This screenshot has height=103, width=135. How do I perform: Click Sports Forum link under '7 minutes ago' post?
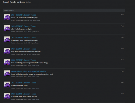click(x=36, y=20)
